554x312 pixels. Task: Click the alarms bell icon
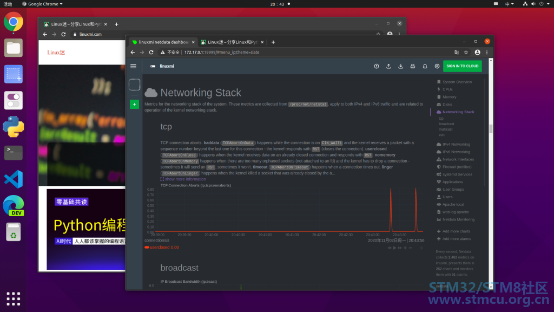[425, 66]
